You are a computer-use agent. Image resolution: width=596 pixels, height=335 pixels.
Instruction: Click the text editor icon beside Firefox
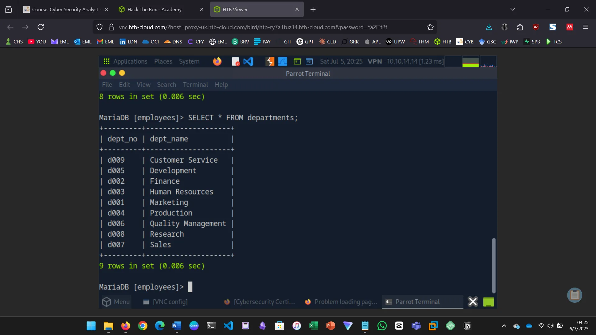[236, 61]
